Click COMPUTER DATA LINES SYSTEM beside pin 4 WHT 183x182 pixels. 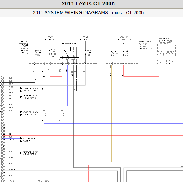[30, 89]
